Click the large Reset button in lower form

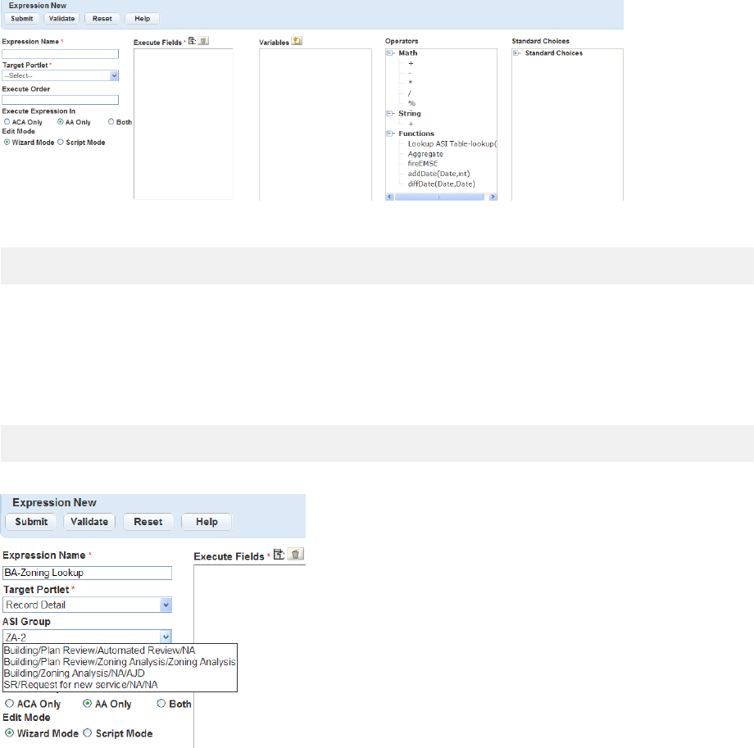[148, 522]
